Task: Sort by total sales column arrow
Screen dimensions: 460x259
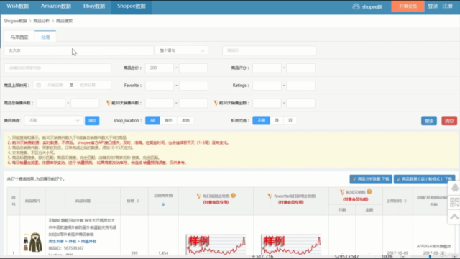Action: tap(163, 204)
